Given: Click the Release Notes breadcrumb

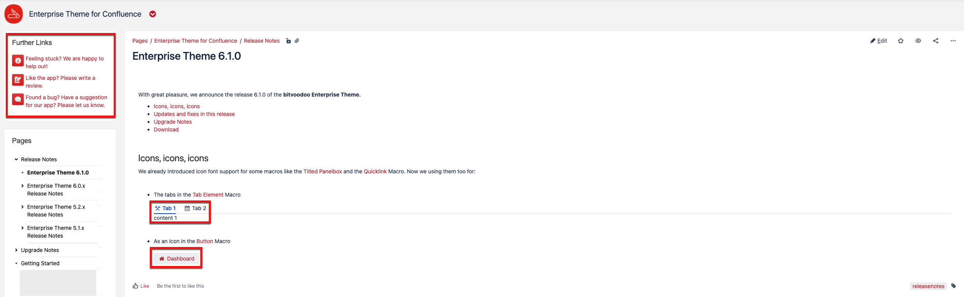Looking at the screenshot, I should click(x=262, y=41).
